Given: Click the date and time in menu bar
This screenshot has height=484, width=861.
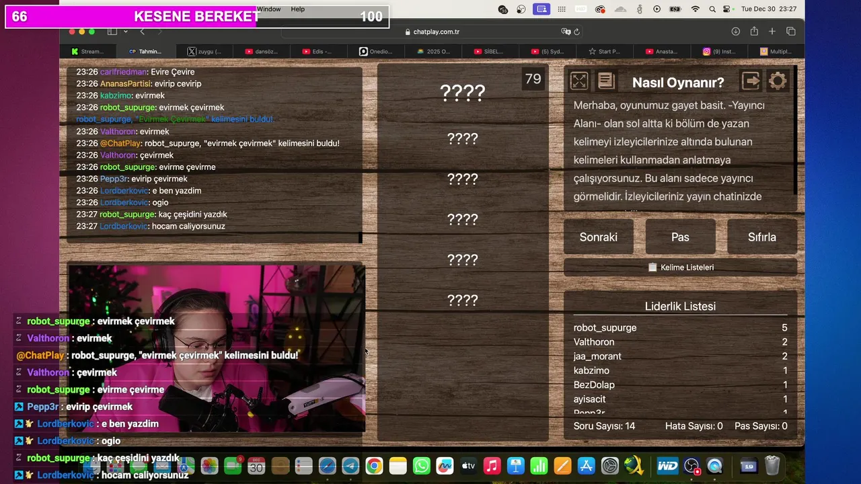Looking at the screenshot, I should [769, 9].
